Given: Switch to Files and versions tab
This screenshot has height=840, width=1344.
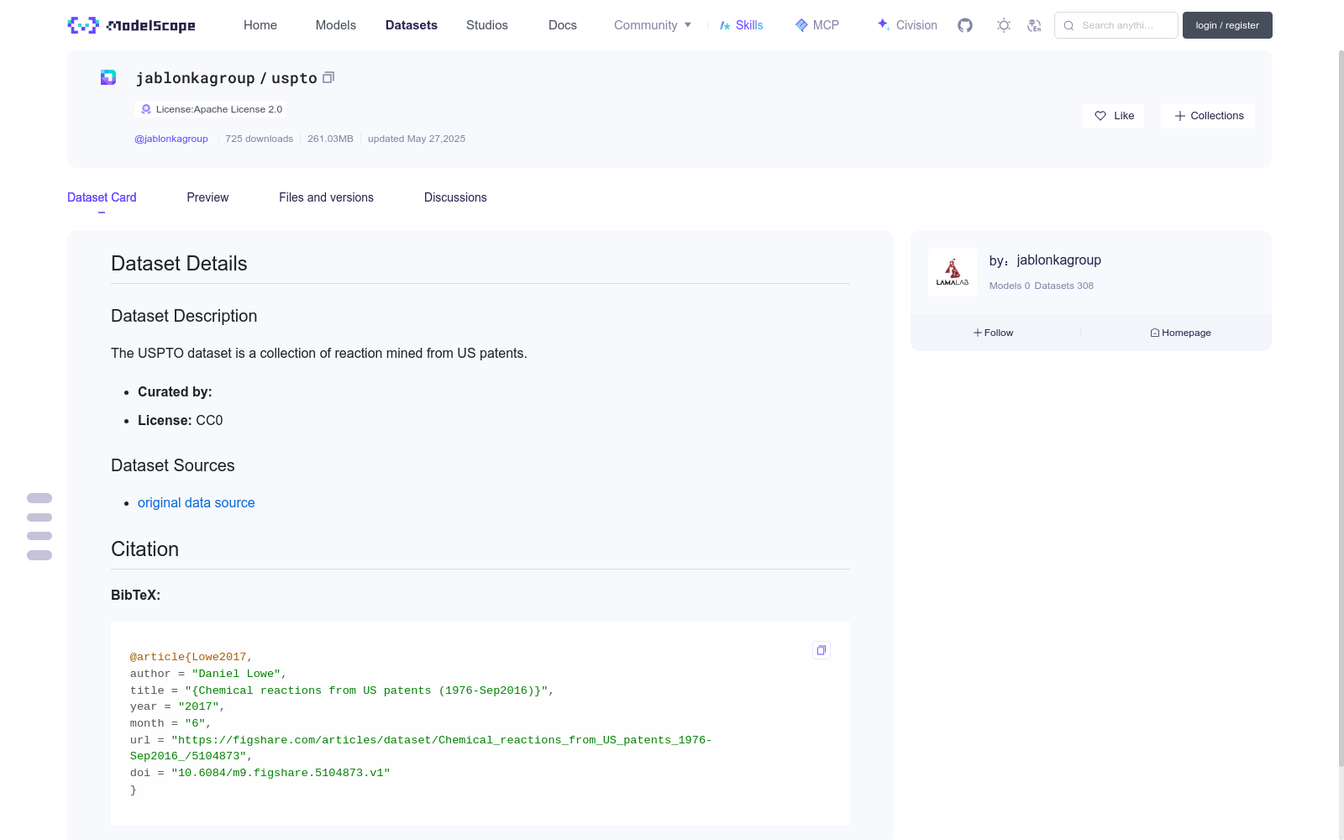Looking at the screenshot, I should [326, 197].
